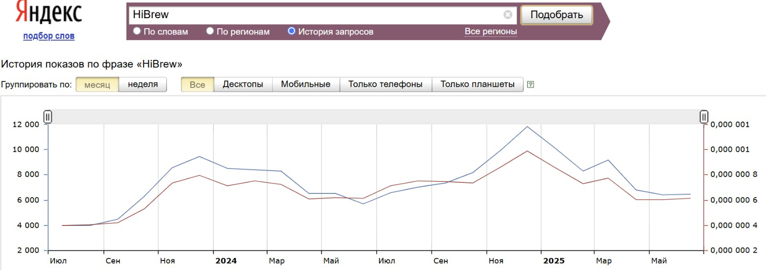
Task: Grab the left range slider handle
Action: coord(48,117)
